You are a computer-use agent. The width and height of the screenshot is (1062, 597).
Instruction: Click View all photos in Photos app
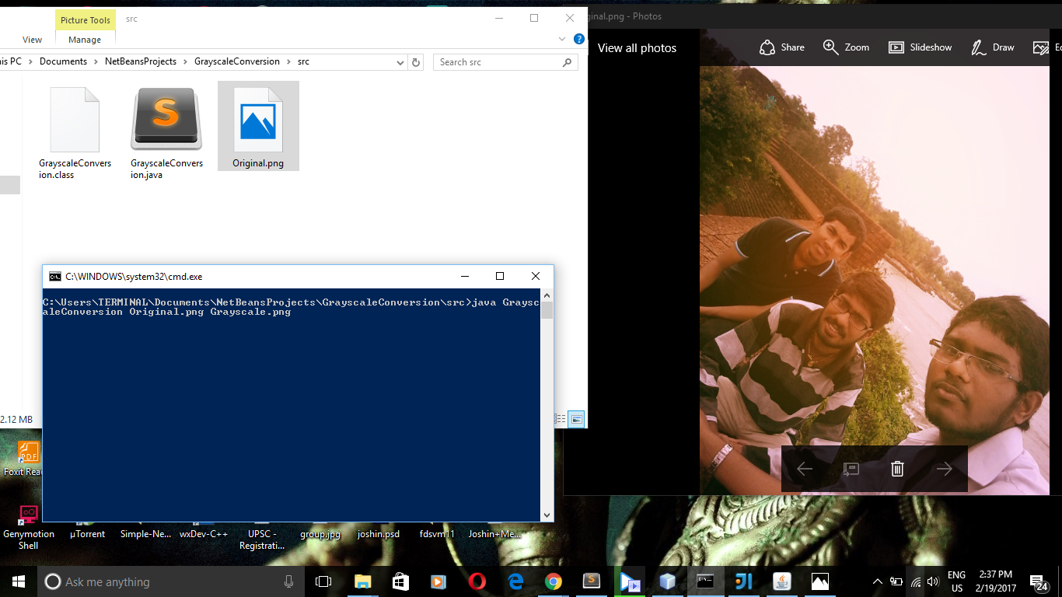pos(637,48)
